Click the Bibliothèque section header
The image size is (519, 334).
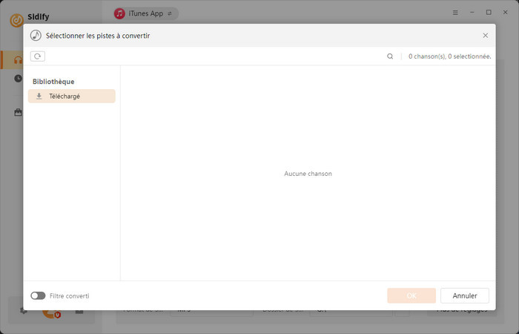click(x=53, y=82)
